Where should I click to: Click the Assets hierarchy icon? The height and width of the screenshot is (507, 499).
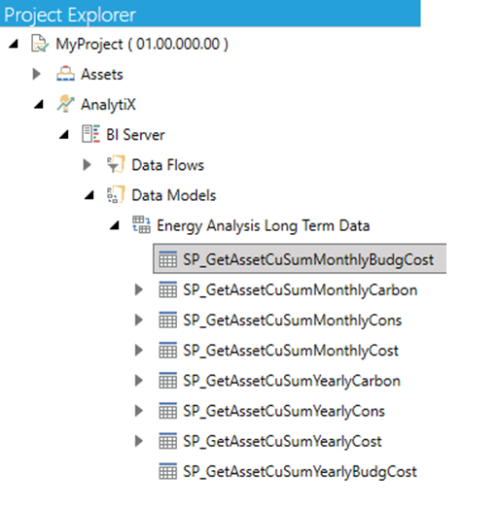pos(65,74)
